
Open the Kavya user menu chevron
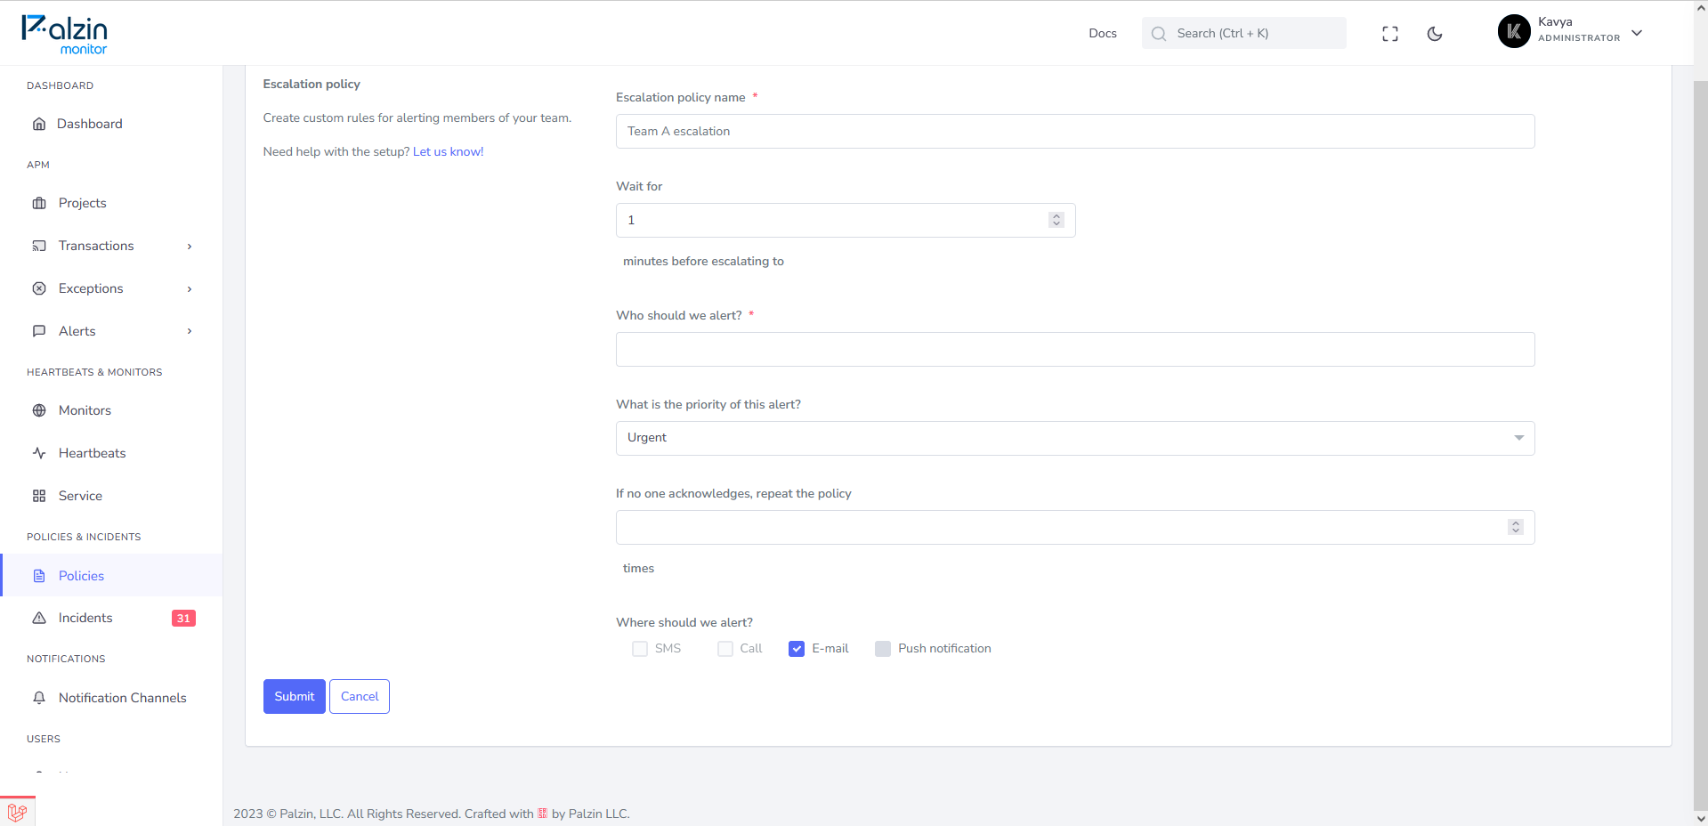[x=1637, y=33]
